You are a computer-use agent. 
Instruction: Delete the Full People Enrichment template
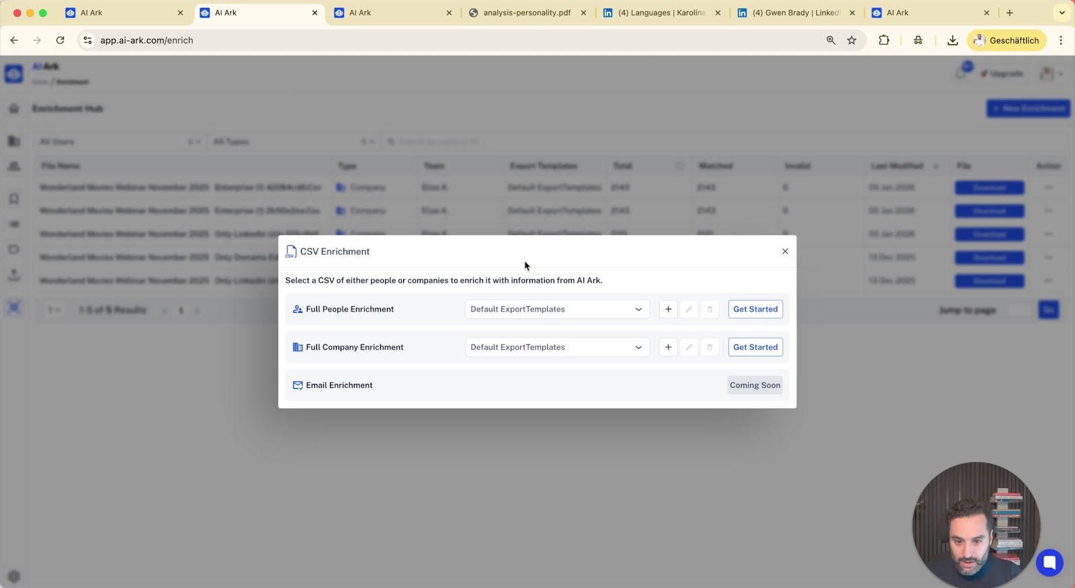coord(709,309)
